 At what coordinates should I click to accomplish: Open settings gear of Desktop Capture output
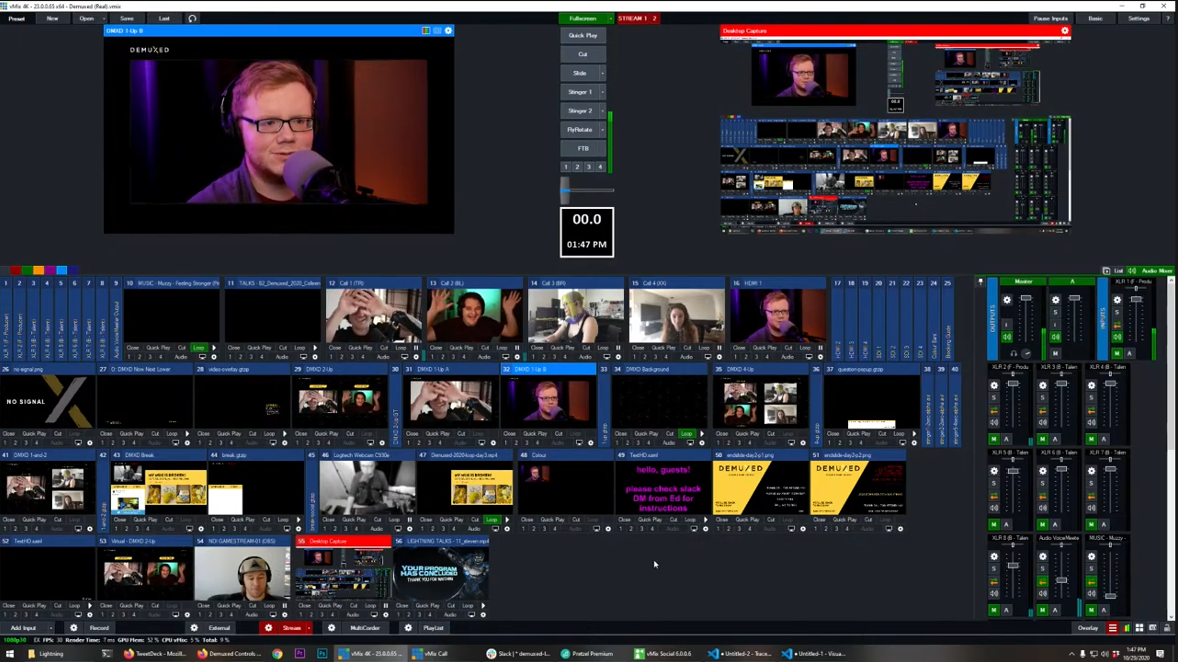click(1064, 31)
